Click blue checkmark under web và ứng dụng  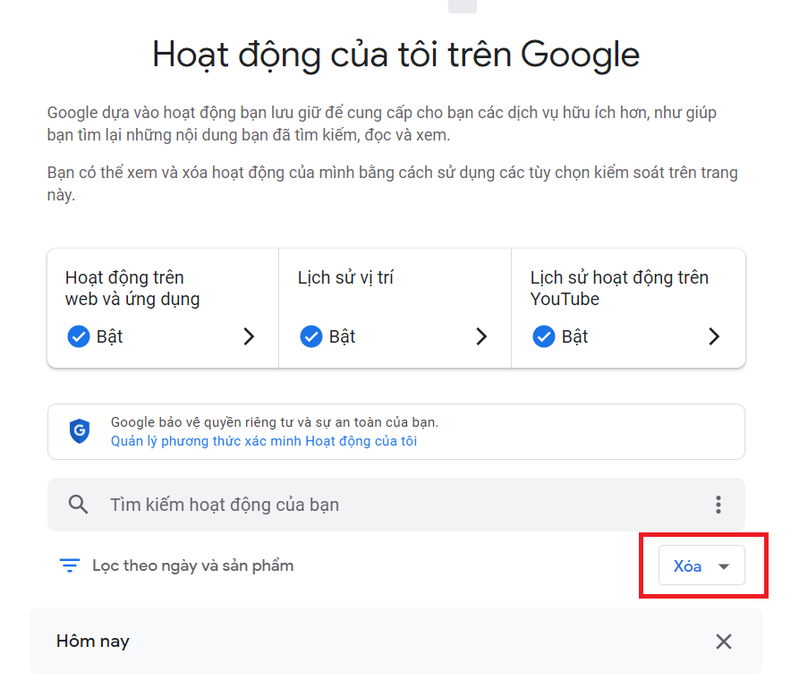click(79, 336)
